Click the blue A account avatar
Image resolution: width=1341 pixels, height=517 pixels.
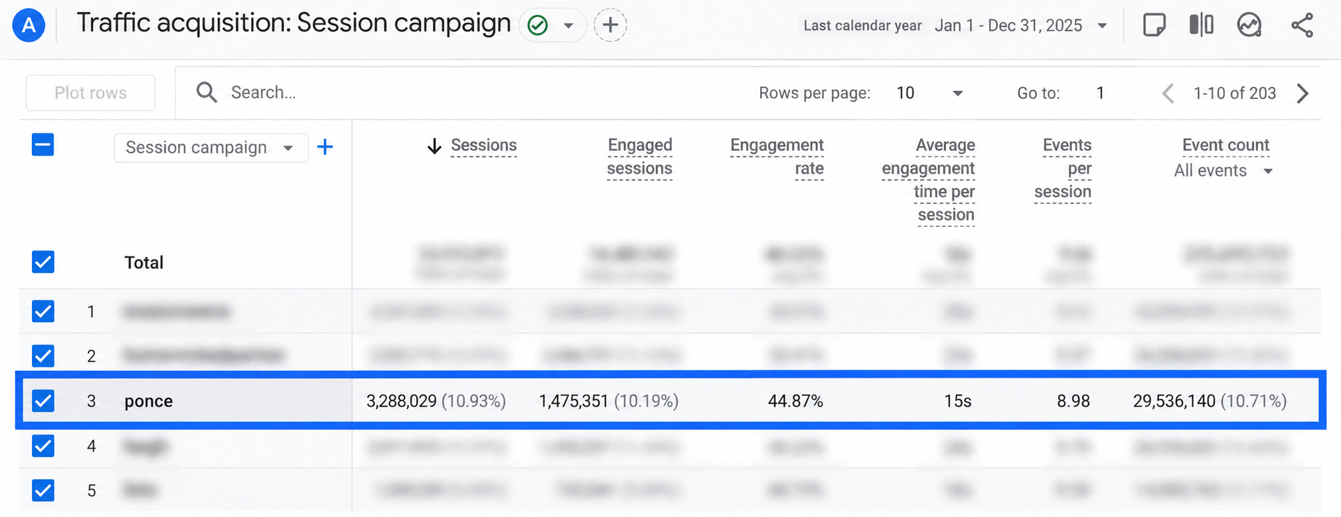(29, 25)
